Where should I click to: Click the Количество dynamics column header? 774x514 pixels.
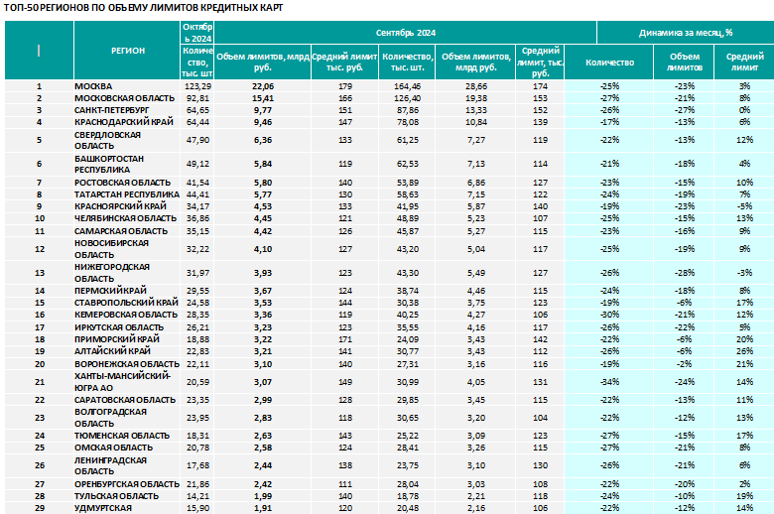(x=609, y=63)
